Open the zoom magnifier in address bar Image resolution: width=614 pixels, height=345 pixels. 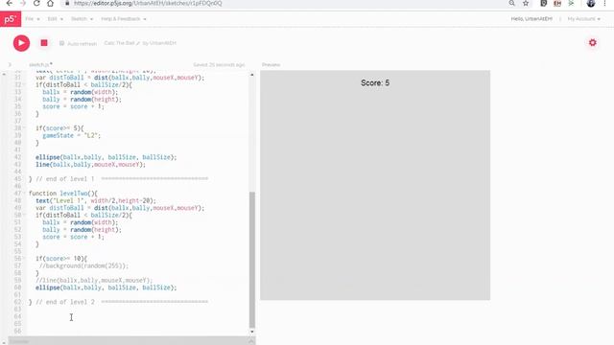[x=511, y=4]
